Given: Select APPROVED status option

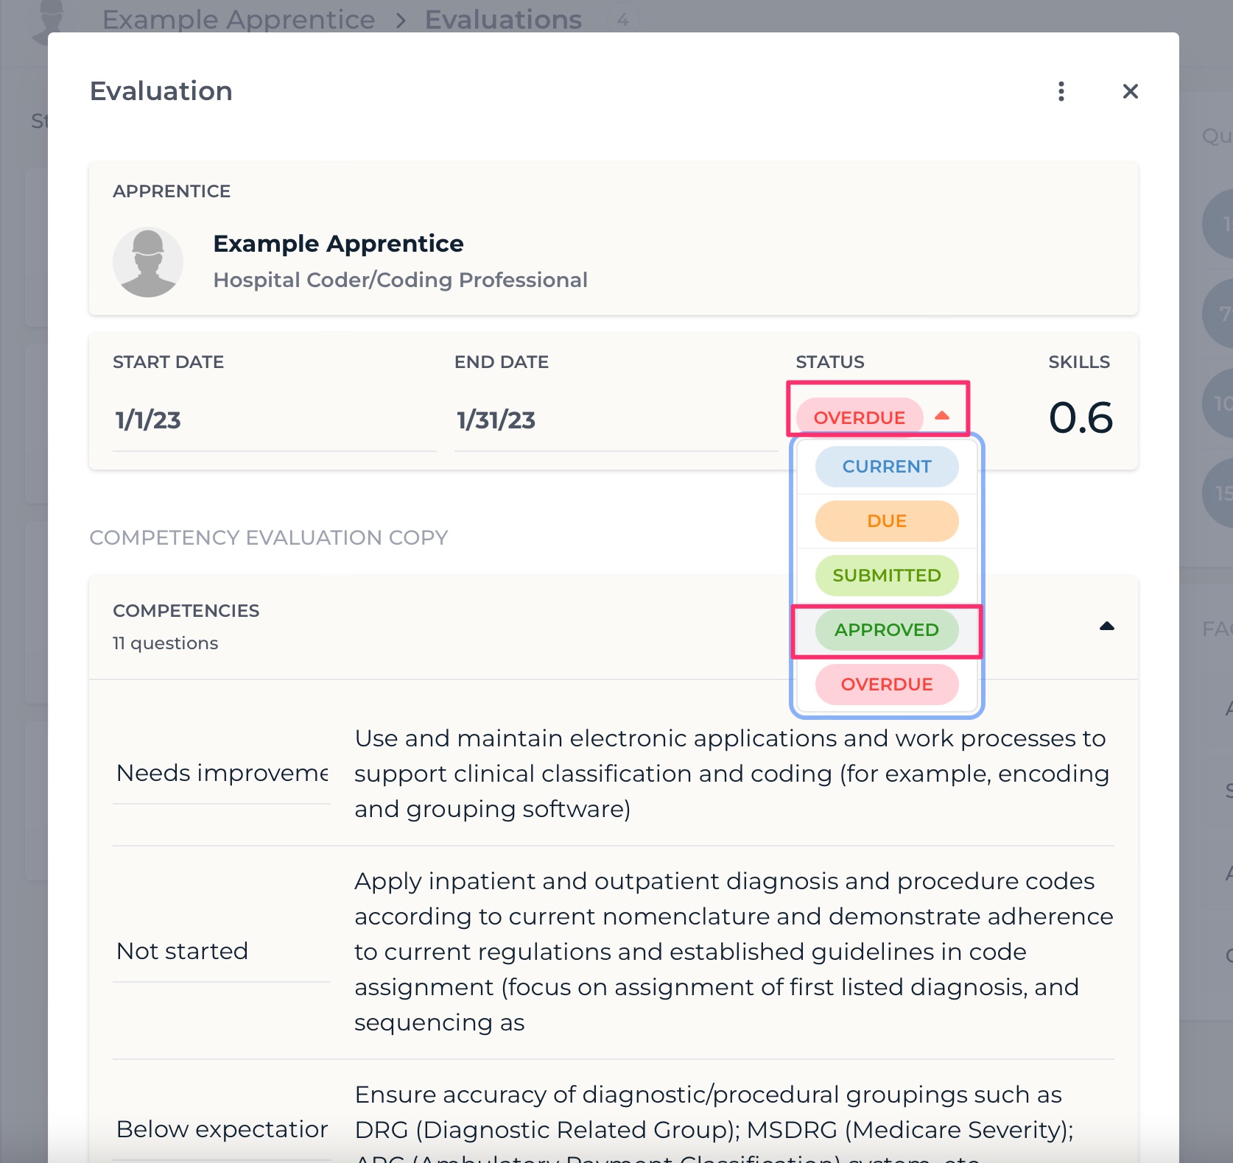Looking at the screenshot, I should pos(887,630).
